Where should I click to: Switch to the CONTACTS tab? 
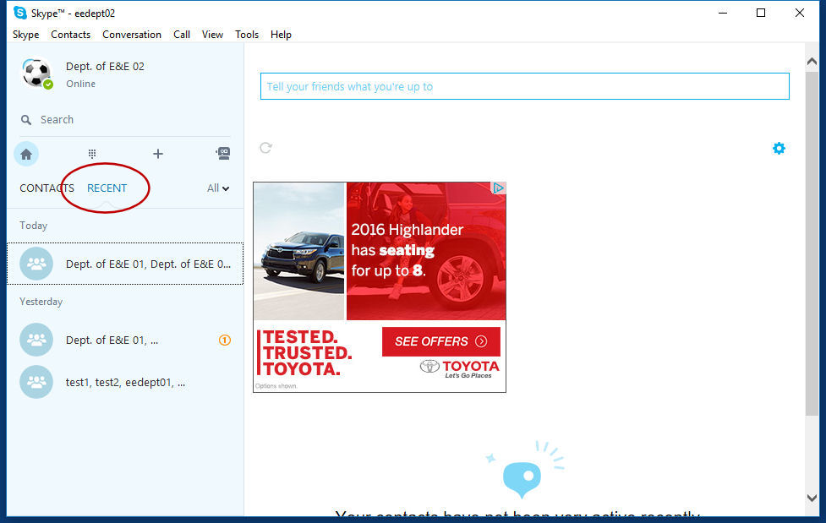tap(46, 188)
